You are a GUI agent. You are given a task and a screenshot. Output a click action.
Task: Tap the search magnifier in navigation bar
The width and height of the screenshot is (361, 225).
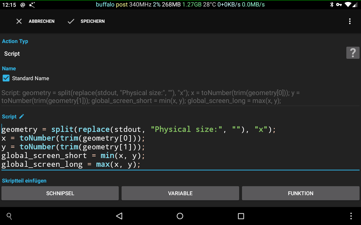[x=9, y=216]
